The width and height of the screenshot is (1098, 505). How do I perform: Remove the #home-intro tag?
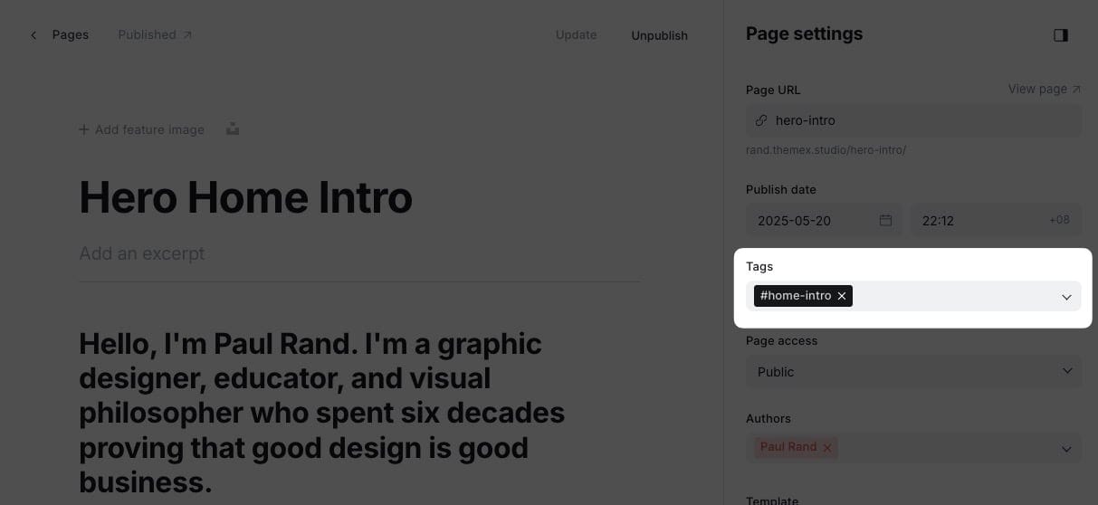(x=842, y=296)
